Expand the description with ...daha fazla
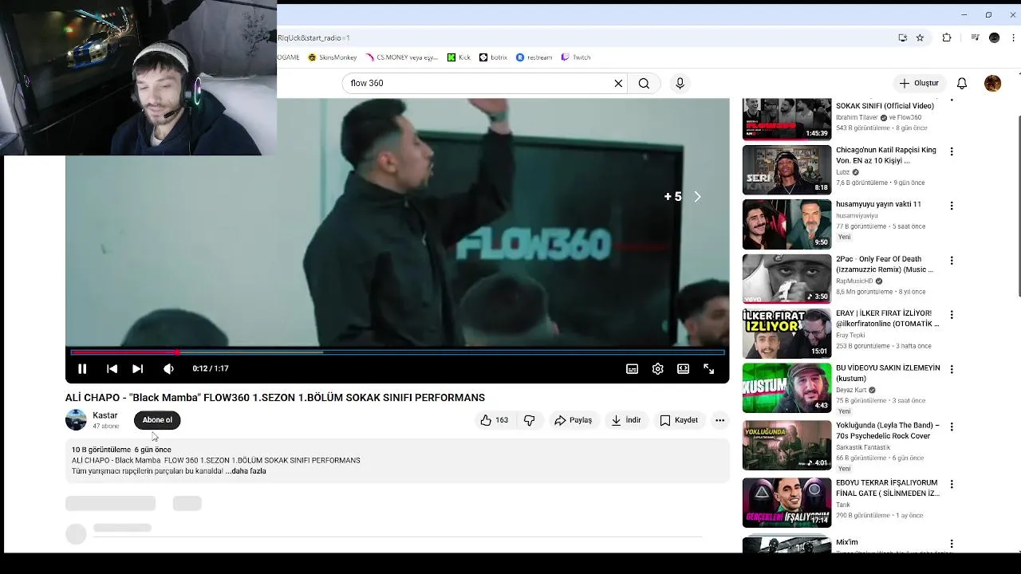Viewport: 1021px width, 574px height. coord(246,471)
